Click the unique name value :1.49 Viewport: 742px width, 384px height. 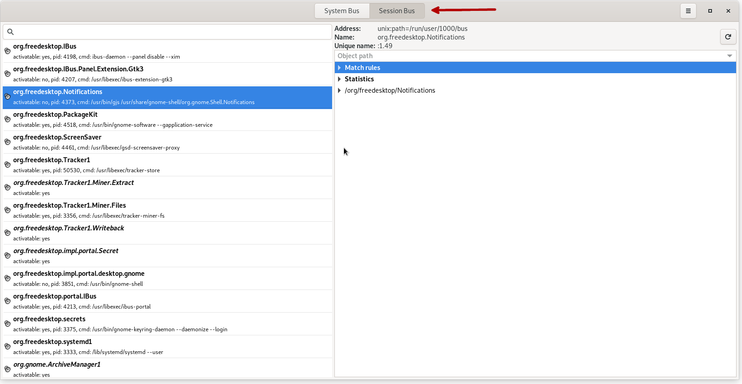385,46
